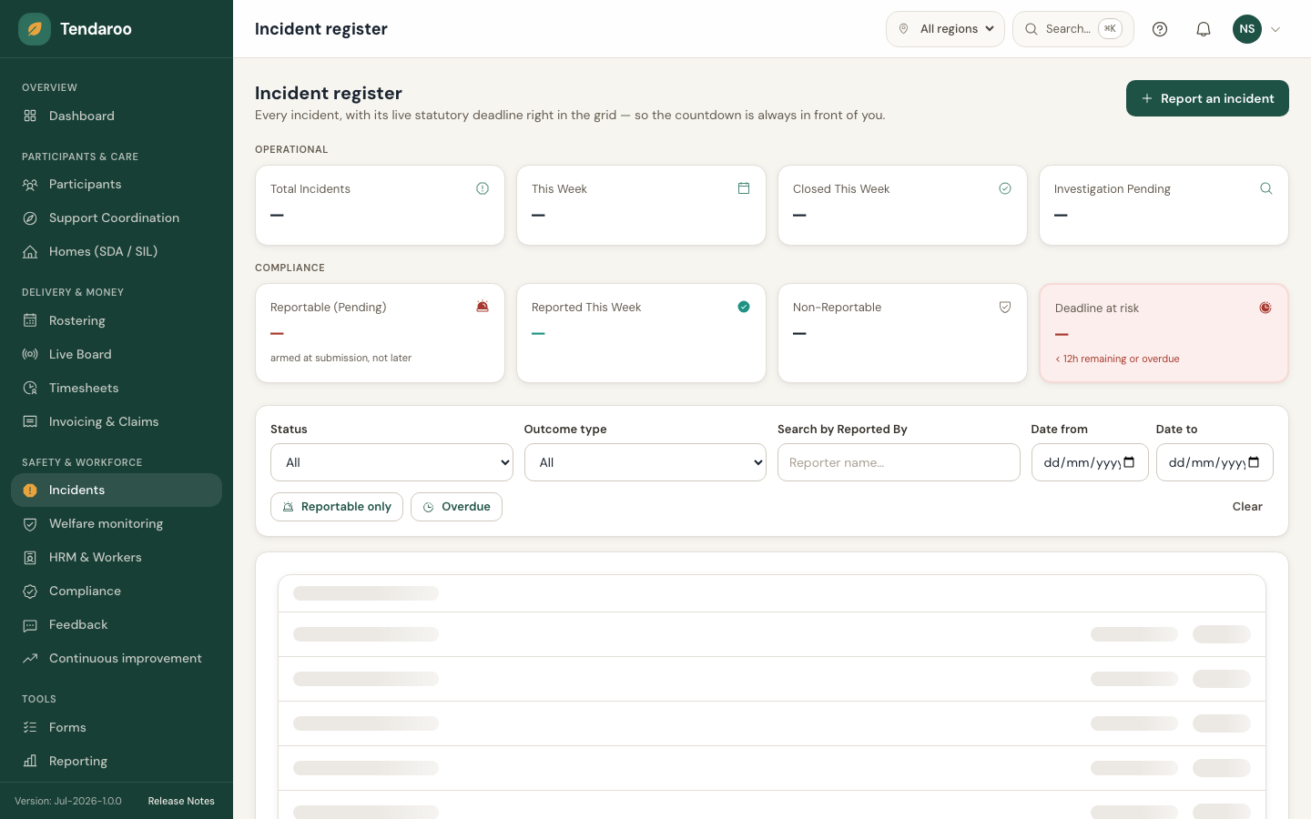1311x819 pixels.
Task: Click the Deadline at risk timer icon
Action: pos(1265,308)
